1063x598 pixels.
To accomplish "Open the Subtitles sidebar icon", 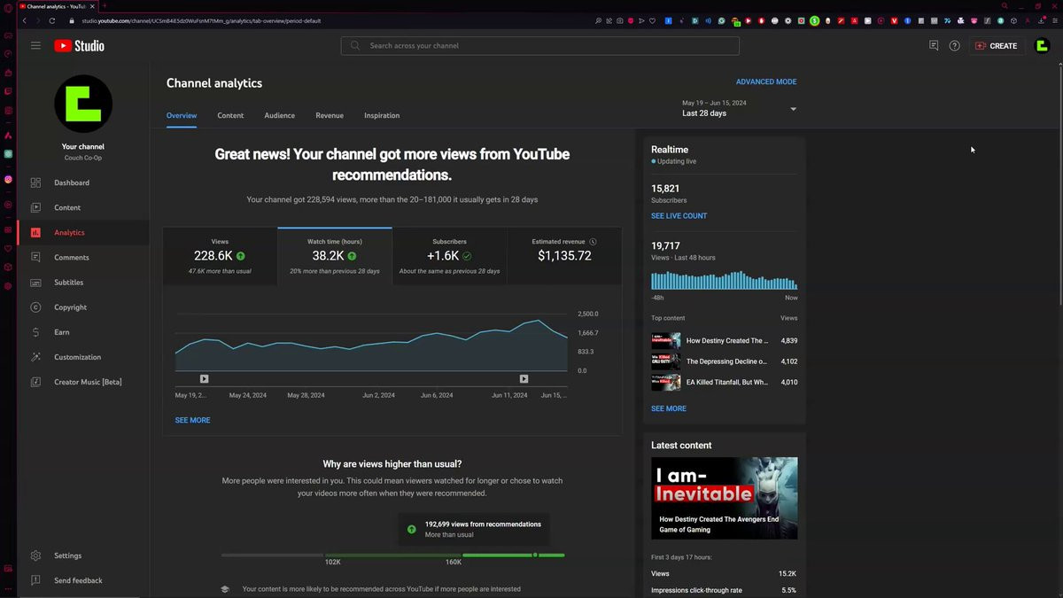I will pyautogui.click(x=35, y=282).
